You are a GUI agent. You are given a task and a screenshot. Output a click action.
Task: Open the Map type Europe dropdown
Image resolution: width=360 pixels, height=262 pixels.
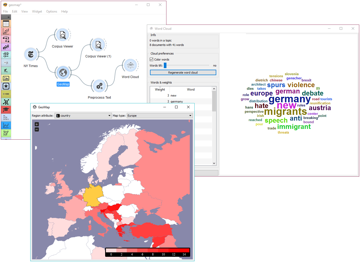tap(160, 116)
